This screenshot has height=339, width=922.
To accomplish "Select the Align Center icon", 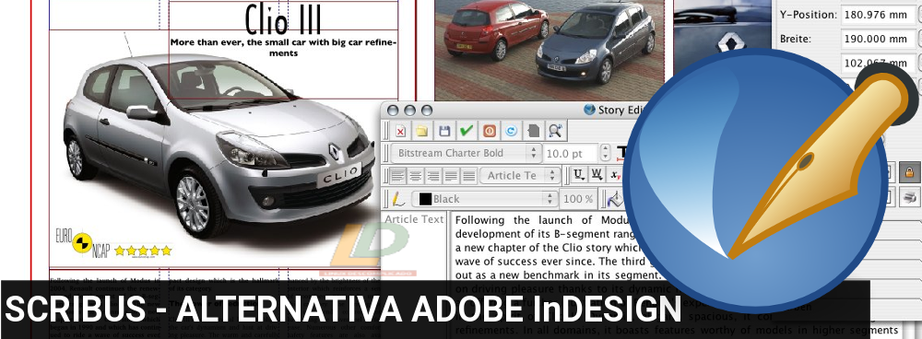I will pyautogui.click(x=416, y=175).
